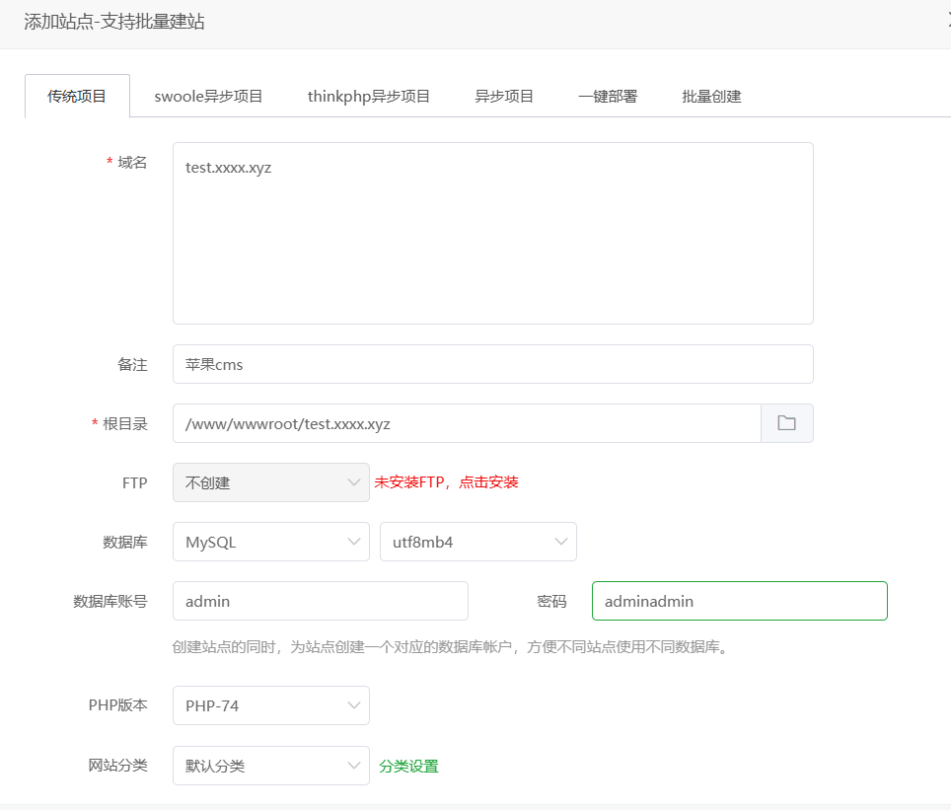
Task: Click into the 域名 domain textarea
Action: (492, 233)
